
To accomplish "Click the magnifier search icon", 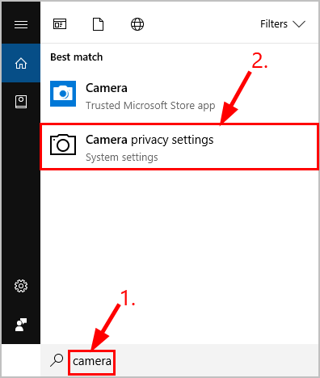I will (x=57, y=360).
